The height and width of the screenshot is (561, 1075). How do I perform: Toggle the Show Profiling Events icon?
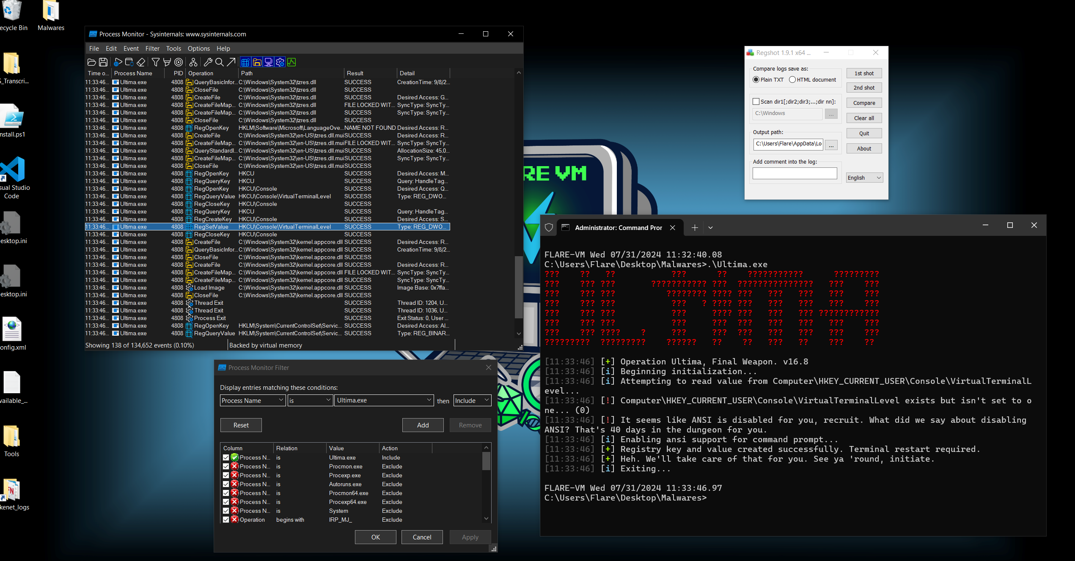(x=291, y=62)
